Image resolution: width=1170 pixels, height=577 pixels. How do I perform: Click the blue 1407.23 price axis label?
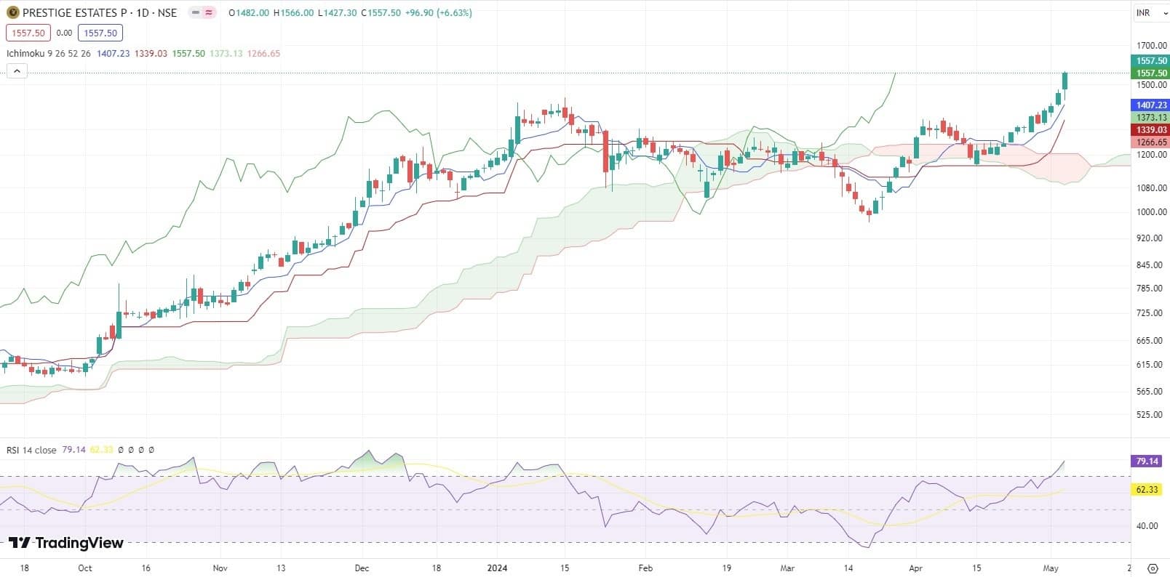pyautogui.click(x=1150, y=105)
